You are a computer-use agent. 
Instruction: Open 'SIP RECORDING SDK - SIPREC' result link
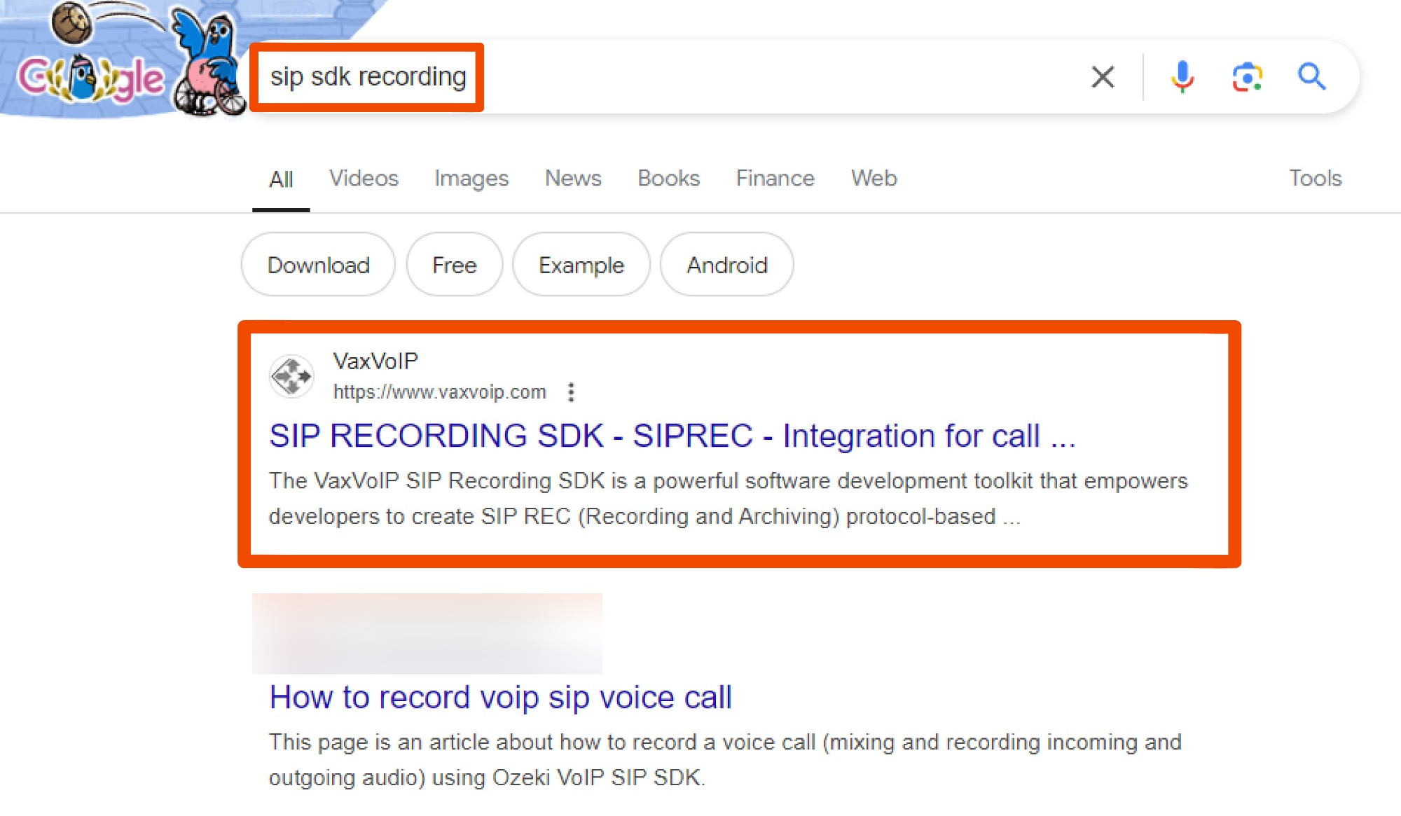[672, 436]
